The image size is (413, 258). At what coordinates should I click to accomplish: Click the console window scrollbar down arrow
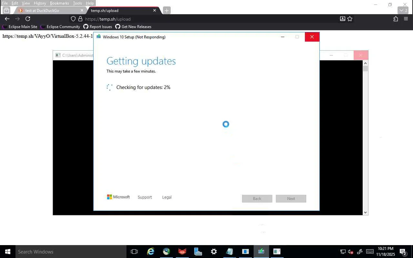tap(365, 212)
